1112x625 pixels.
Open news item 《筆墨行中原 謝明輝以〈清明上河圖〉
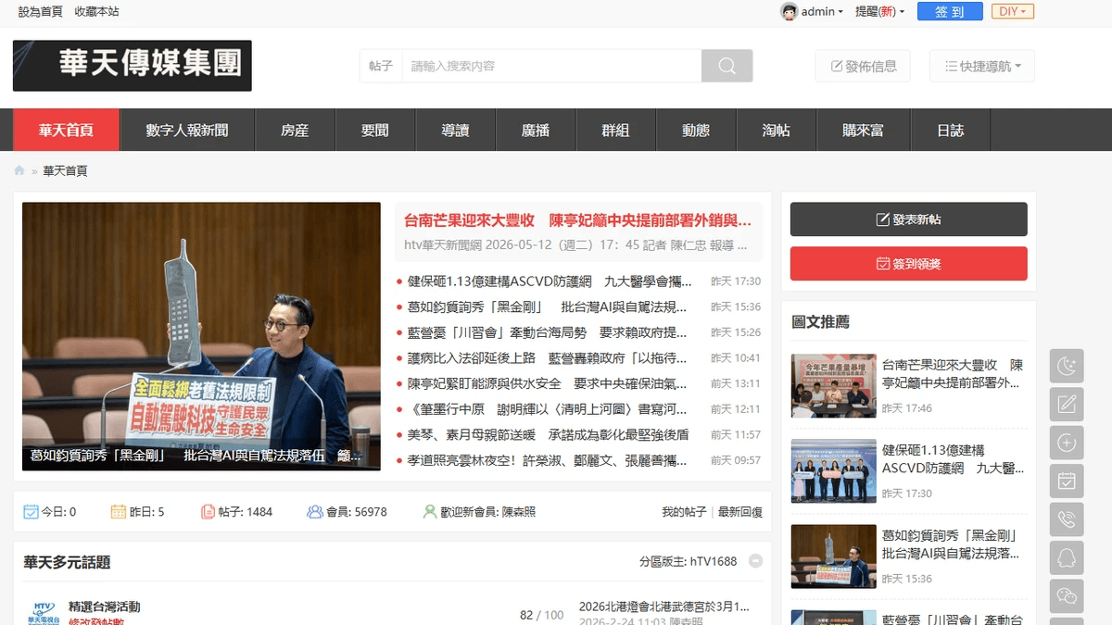click(x=547, y=409)
